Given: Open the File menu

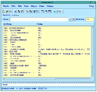Looking at the screenshot, I should 14,6.
